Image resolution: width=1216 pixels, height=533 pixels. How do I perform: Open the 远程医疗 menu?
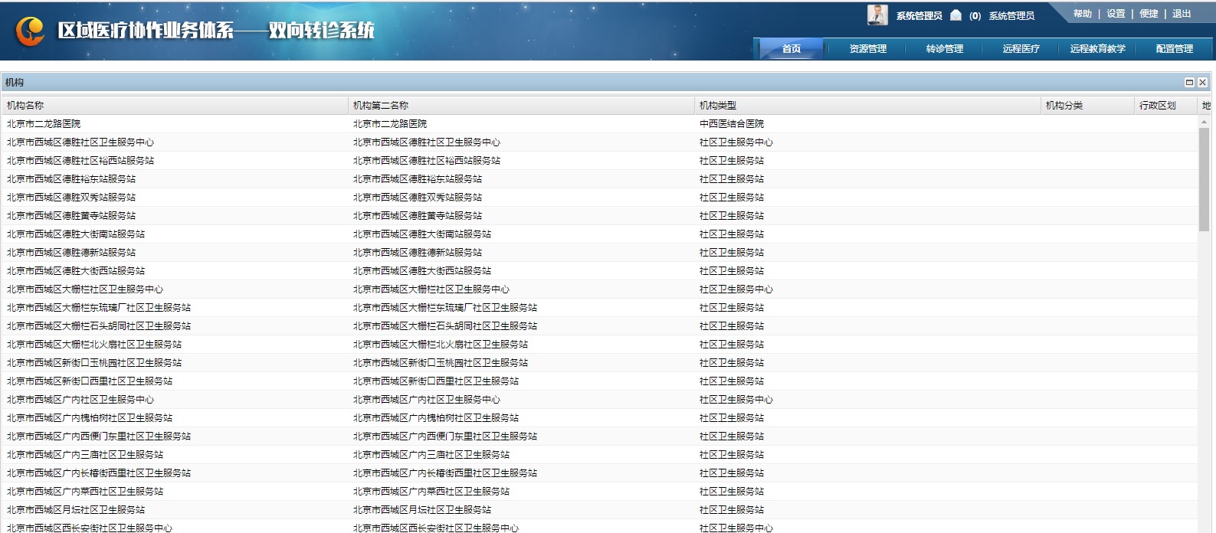pyautogui.click(x=1021, y=49)
